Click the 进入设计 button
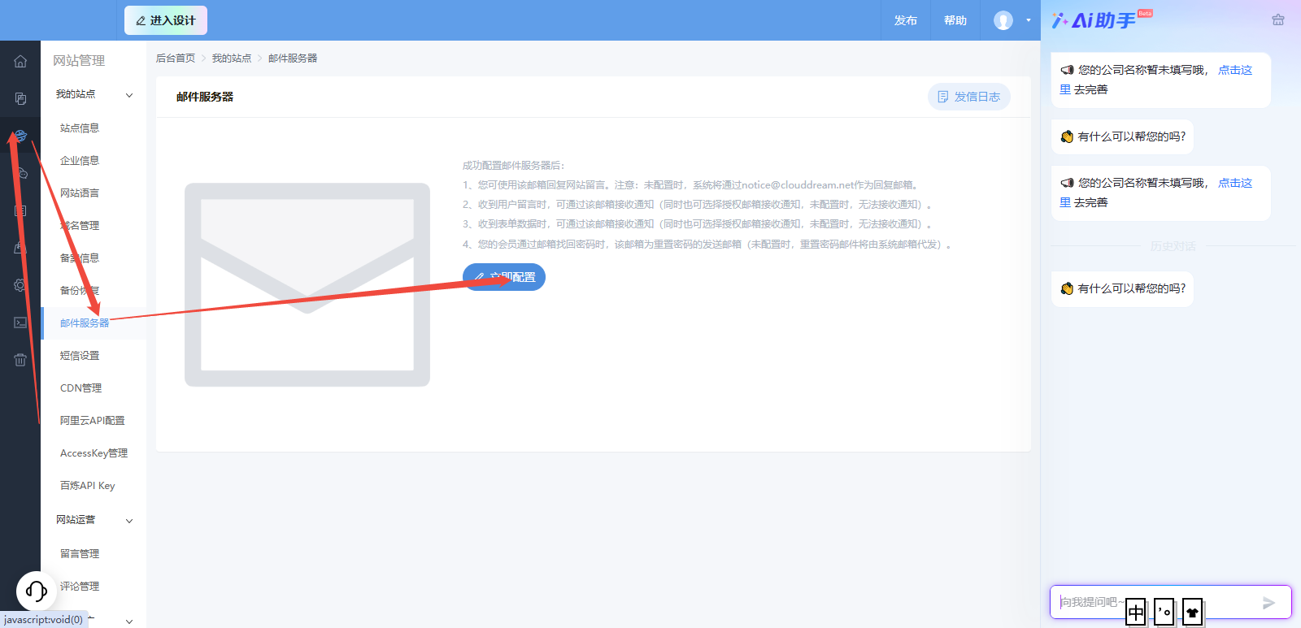The image size is (1301, 628). 166,20
